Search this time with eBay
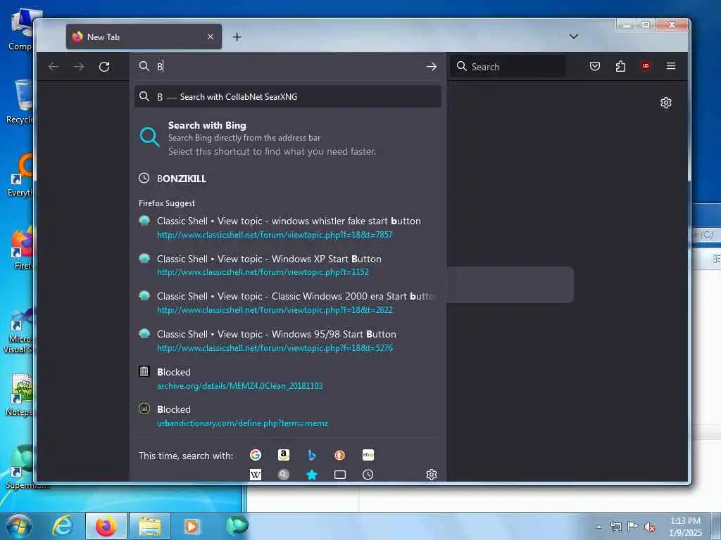The width and height of the screenshot is (721, 540). click(x=368, y=455)
